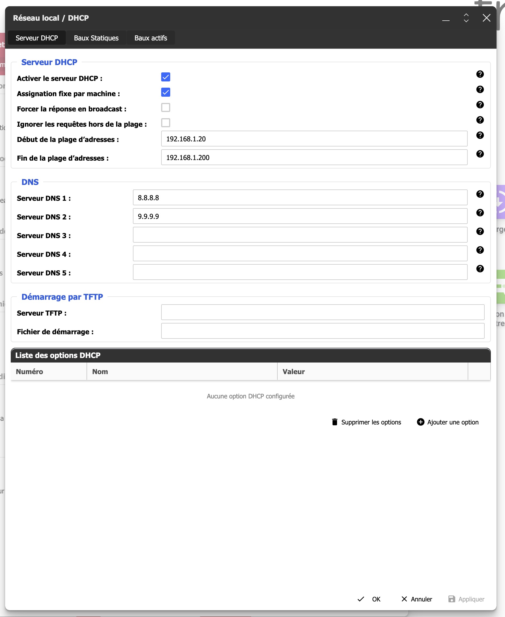Switch to the Serveur DHCP tab
The height and width of the screenshot is (617, 505).
click(37, 38)
